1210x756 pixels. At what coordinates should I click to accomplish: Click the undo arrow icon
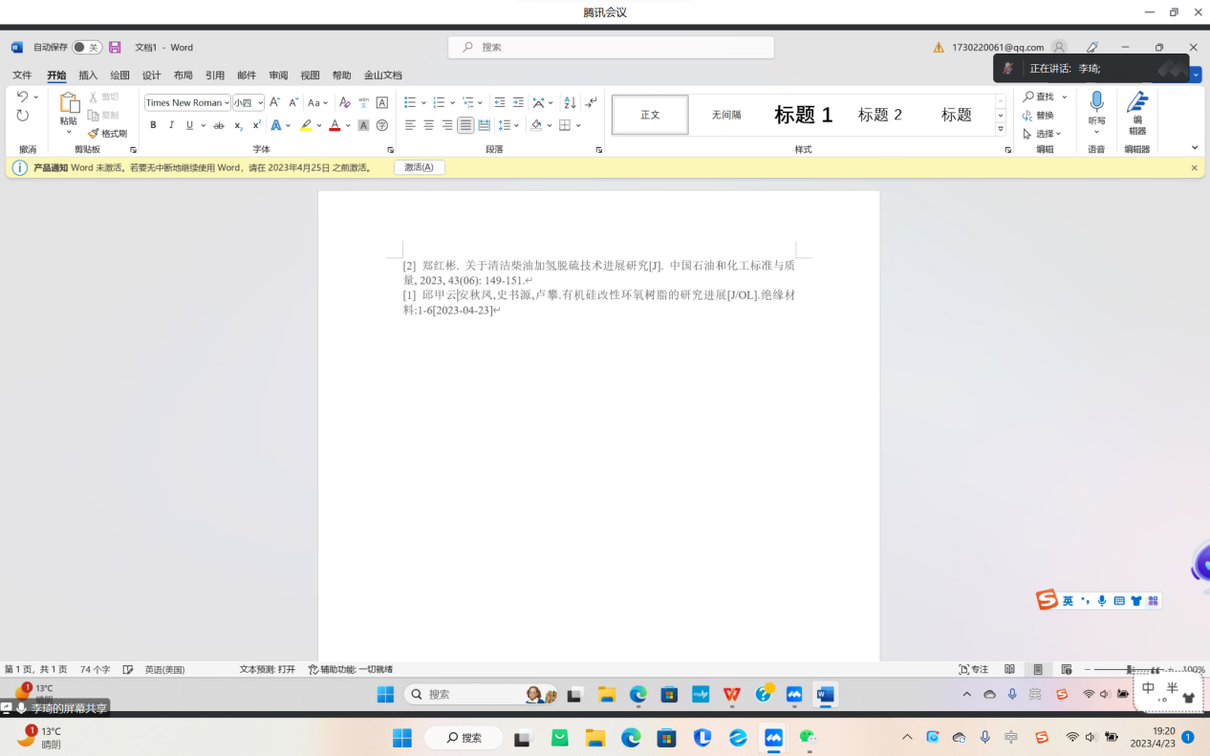tap(23, 97)
